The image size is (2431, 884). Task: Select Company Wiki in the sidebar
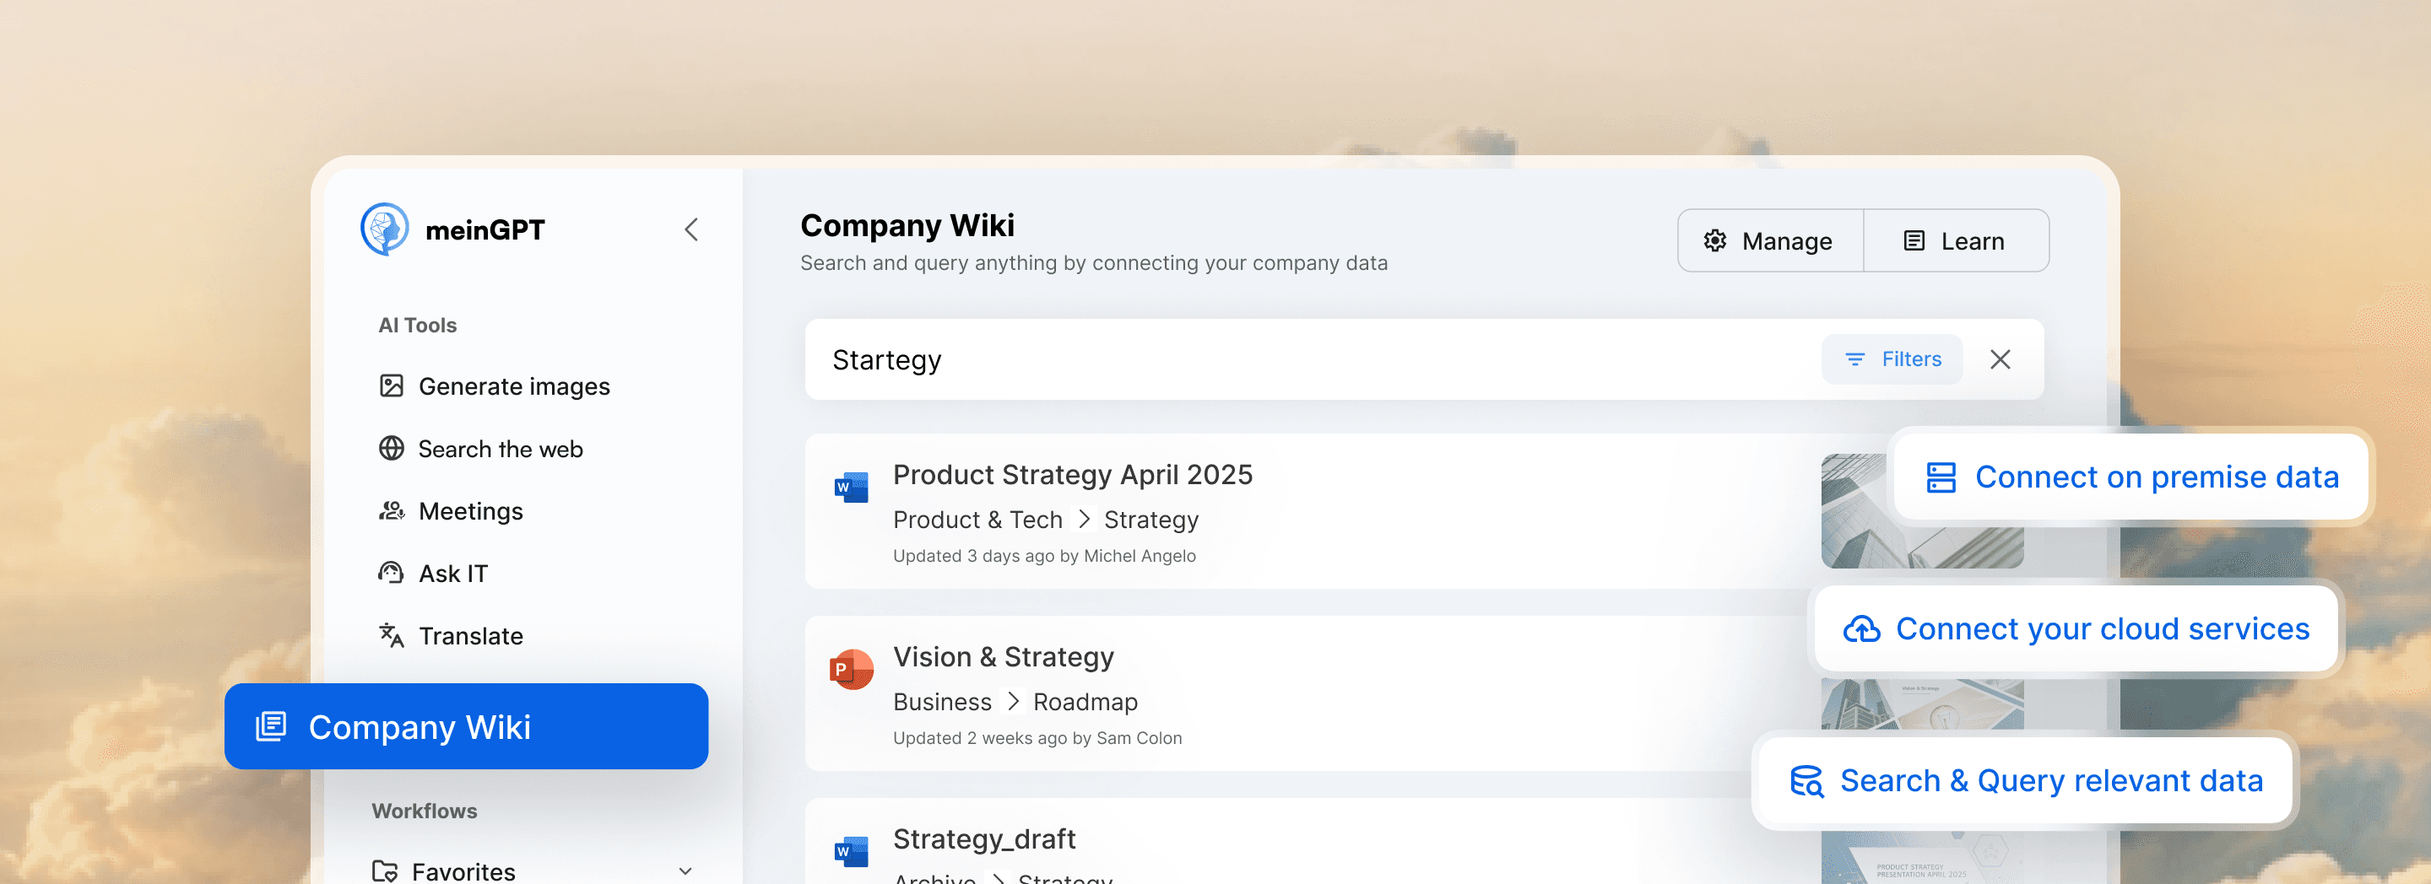pyautogui.click(x=466, y=725)
